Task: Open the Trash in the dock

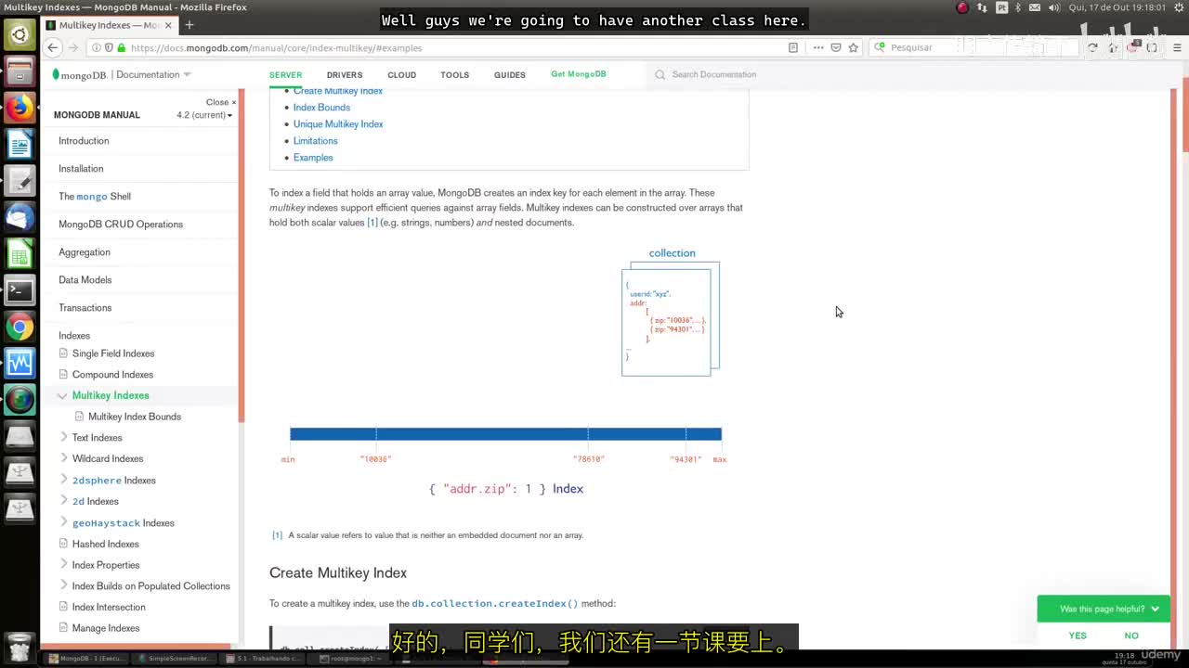Action: pos(20,646)
